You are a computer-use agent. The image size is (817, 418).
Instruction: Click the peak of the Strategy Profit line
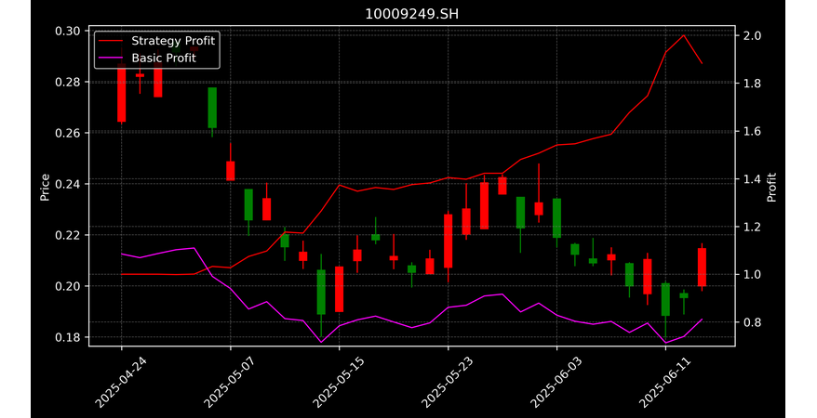(x=684, y=35)
